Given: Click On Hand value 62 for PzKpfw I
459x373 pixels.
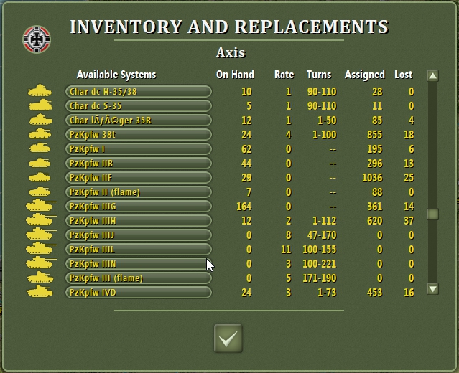Looking at the screenshot, I should pos(246,149).
